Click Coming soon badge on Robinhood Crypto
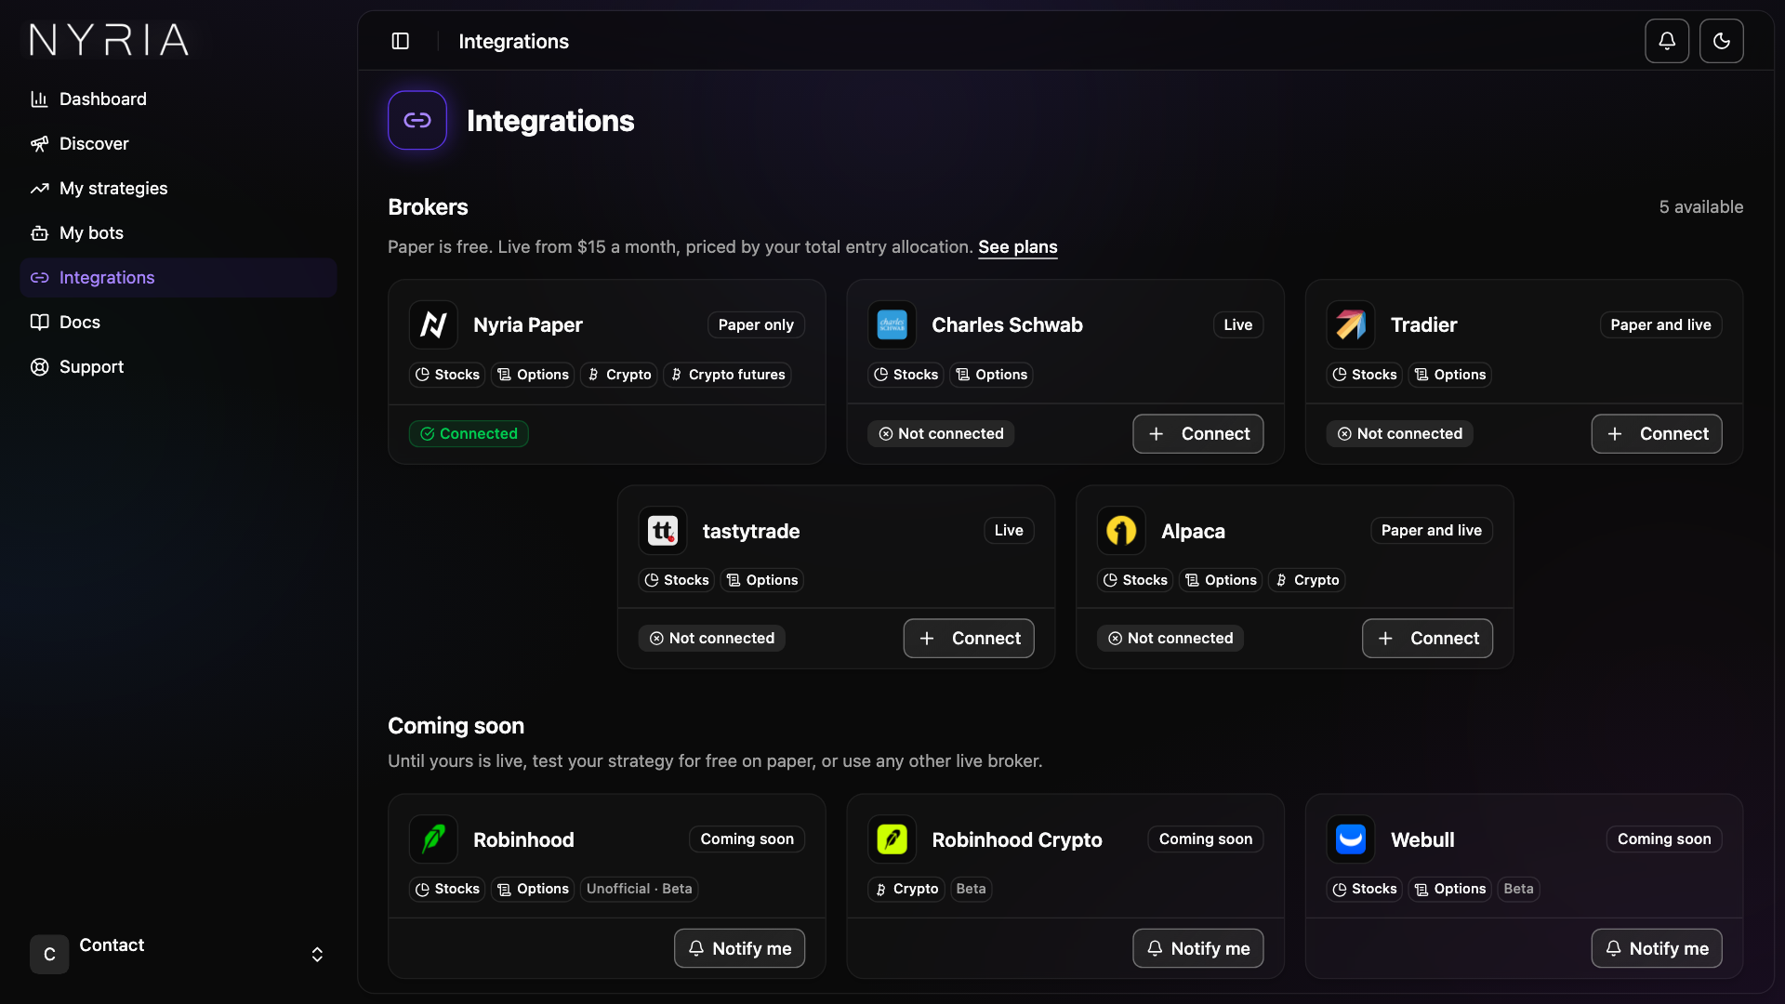1785x1004 pixels. click(x=1205, y=839)
